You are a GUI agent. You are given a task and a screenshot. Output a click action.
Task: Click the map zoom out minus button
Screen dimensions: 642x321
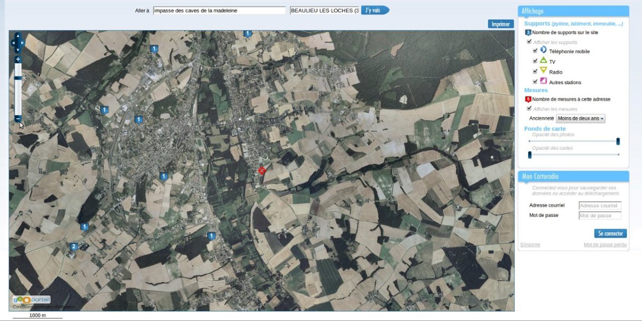click(x=18, y=118)
